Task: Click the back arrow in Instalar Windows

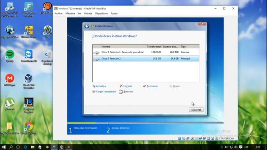Action: point(87,26)
